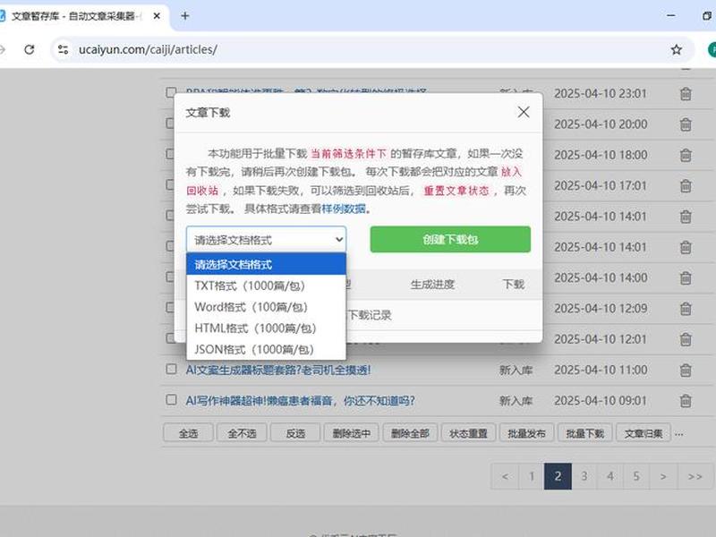Select JSON格式 (1000篇/包) option
The height and width of the screenshot is (537, 716).
[x=266, y=350]
